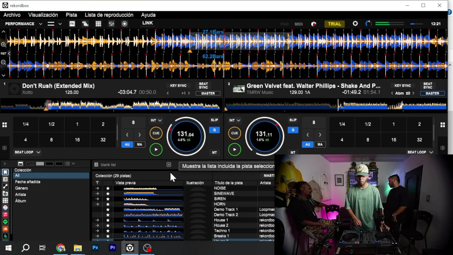Zoom out the waveform with magnifier minus
453x255 pixels.
click(4, 62)
